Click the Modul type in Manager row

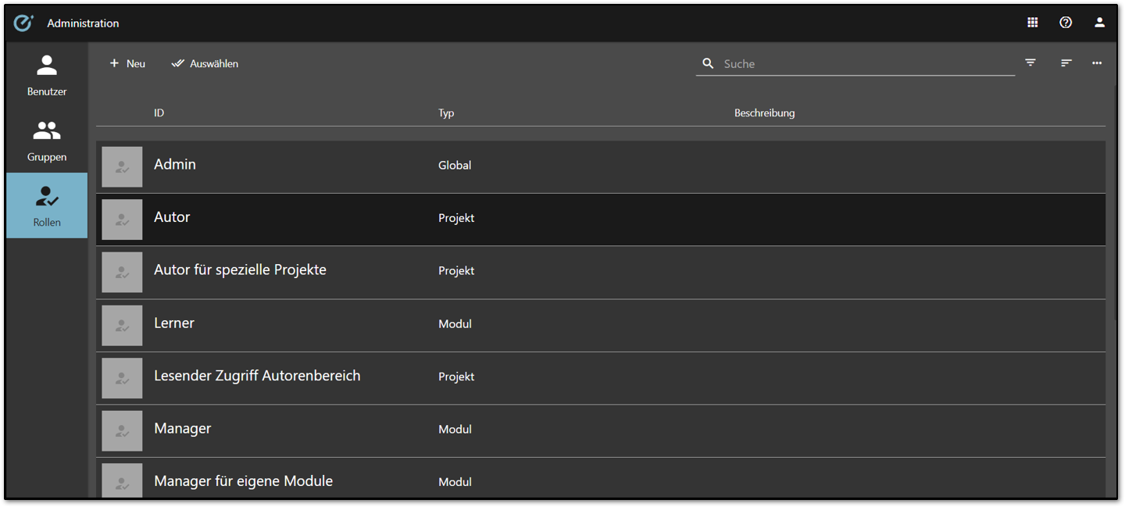[455, 429]
